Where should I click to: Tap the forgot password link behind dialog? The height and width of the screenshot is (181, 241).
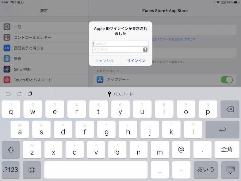174,39
